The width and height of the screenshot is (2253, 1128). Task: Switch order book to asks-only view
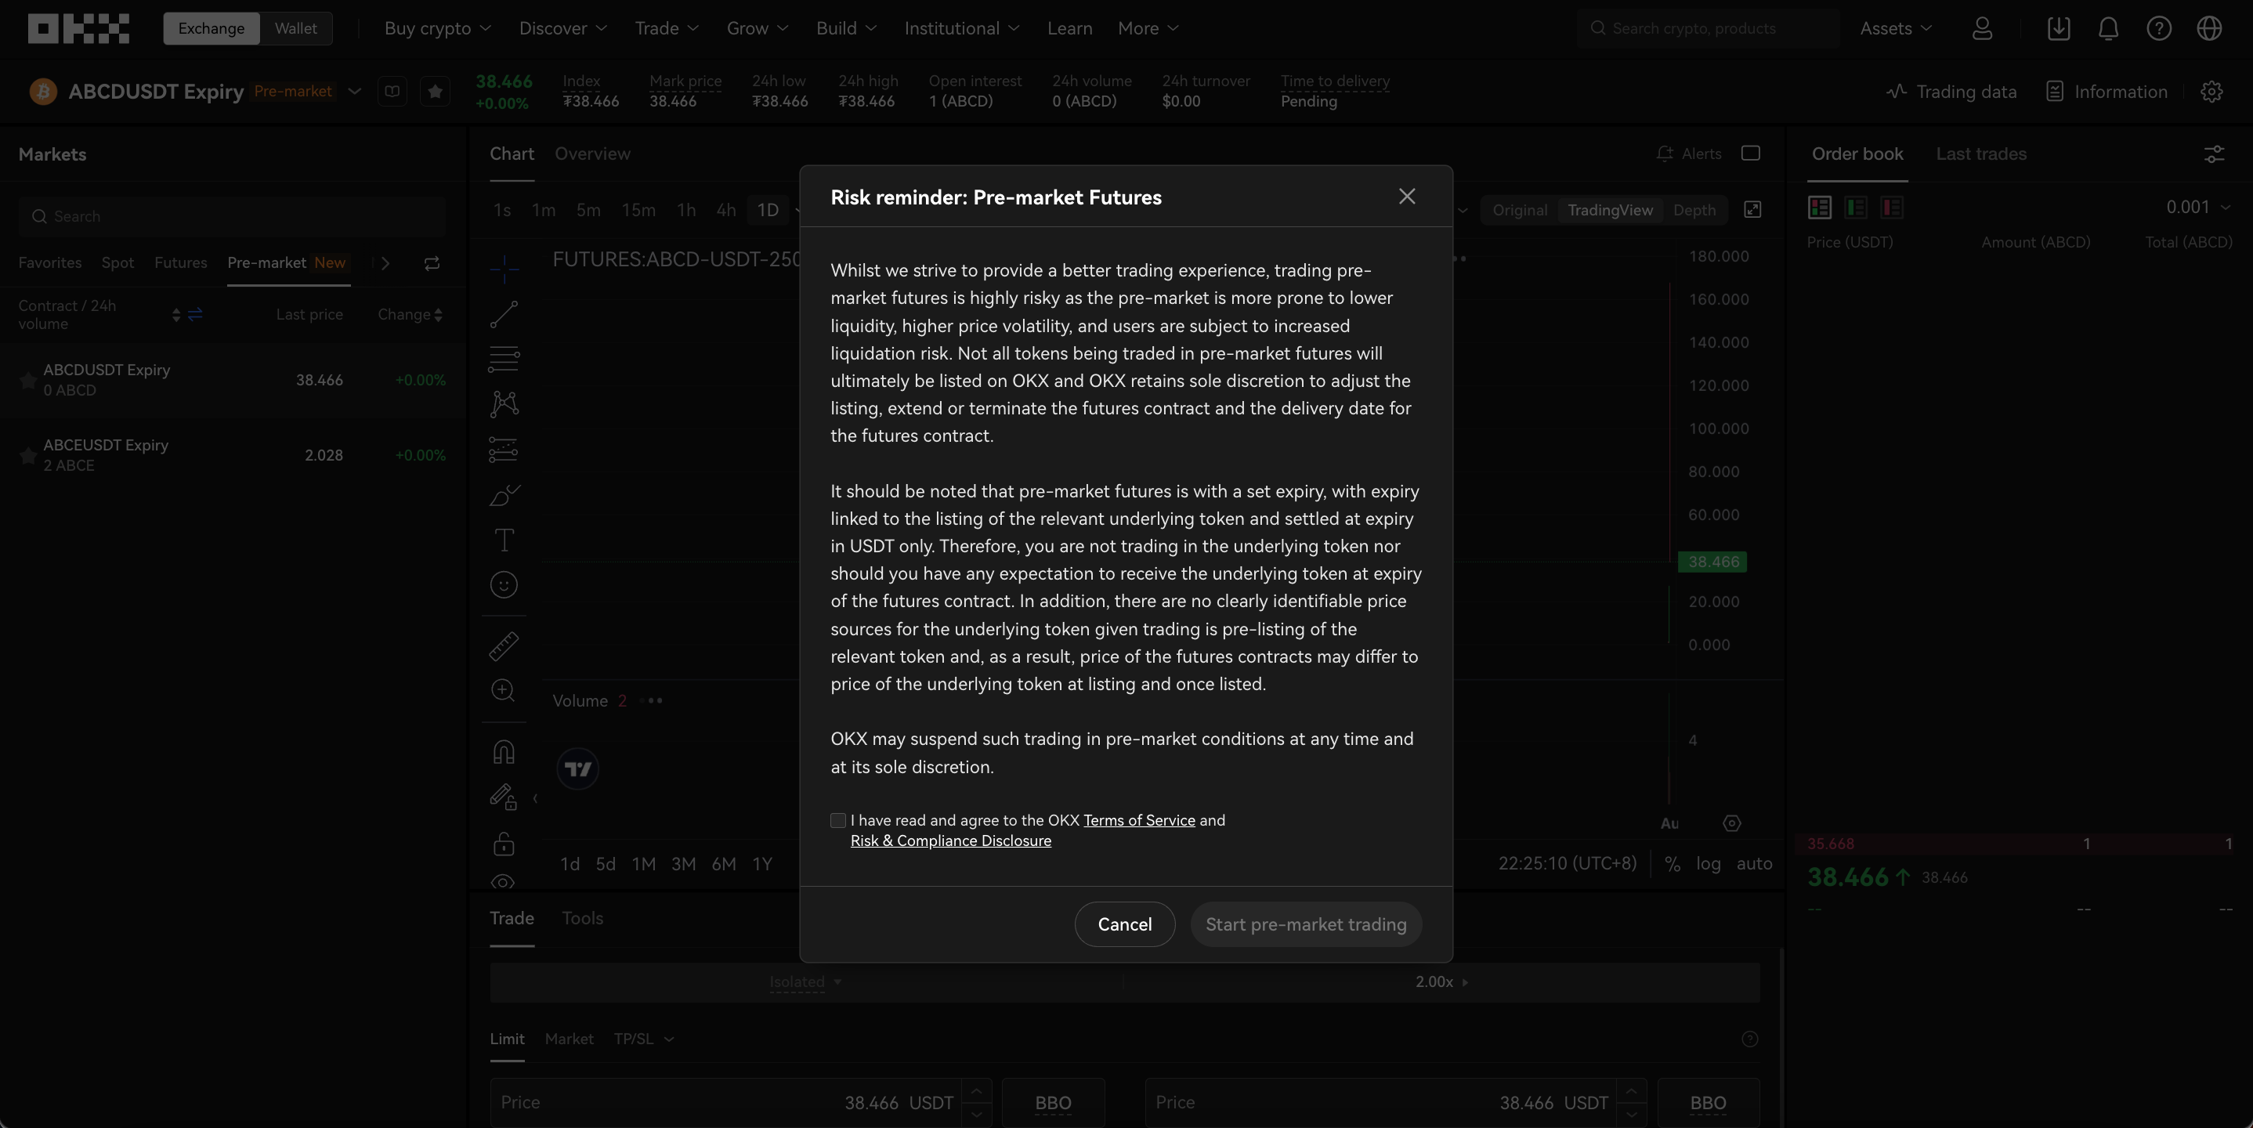[1892, 208]
